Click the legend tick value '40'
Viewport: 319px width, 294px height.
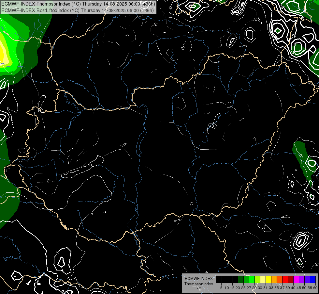(x=293, y=288)
